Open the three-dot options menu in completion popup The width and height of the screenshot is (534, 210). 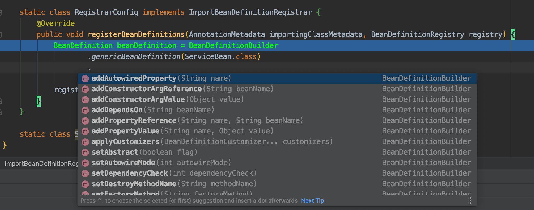pyautogui.click(x=470, y=201)
